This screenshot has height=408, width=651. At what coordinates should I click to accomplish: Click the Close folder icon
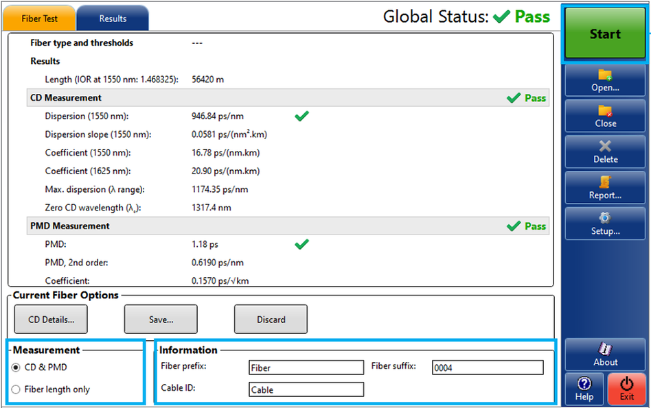coord(605,110)
